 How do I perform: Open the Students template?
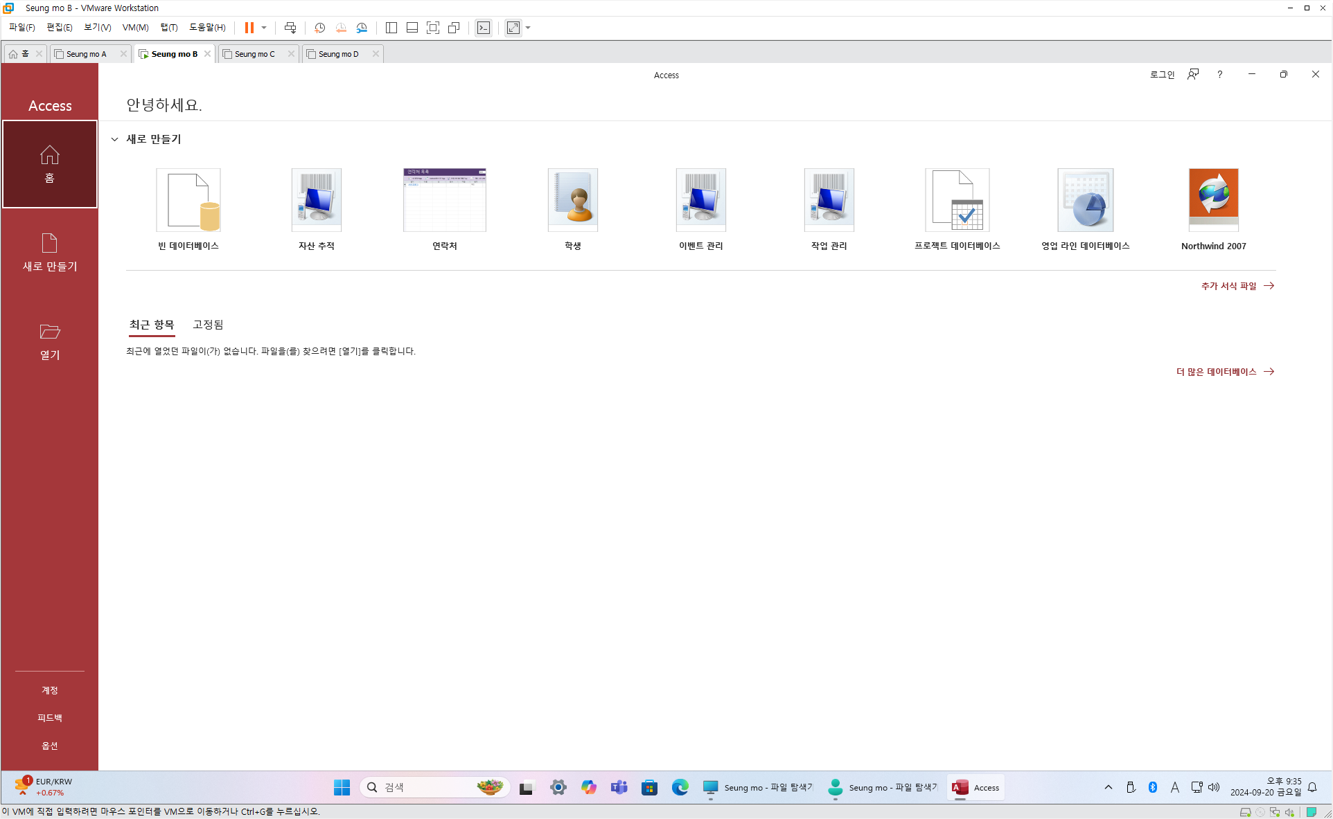click(x=572, y=201)
